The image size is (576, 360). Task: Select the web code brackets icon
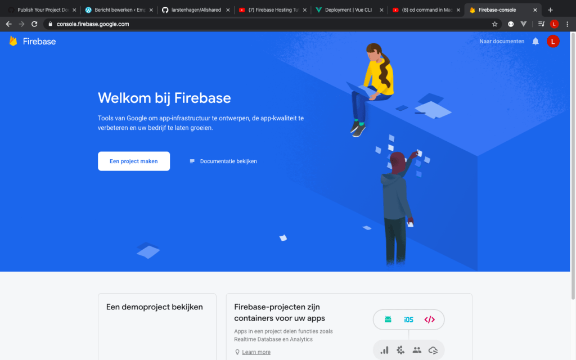(x=429, y=319)
